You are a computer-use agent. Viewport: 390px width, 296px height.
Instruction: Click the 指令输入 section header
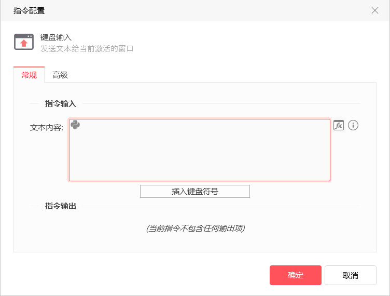[x=61, y=103]
